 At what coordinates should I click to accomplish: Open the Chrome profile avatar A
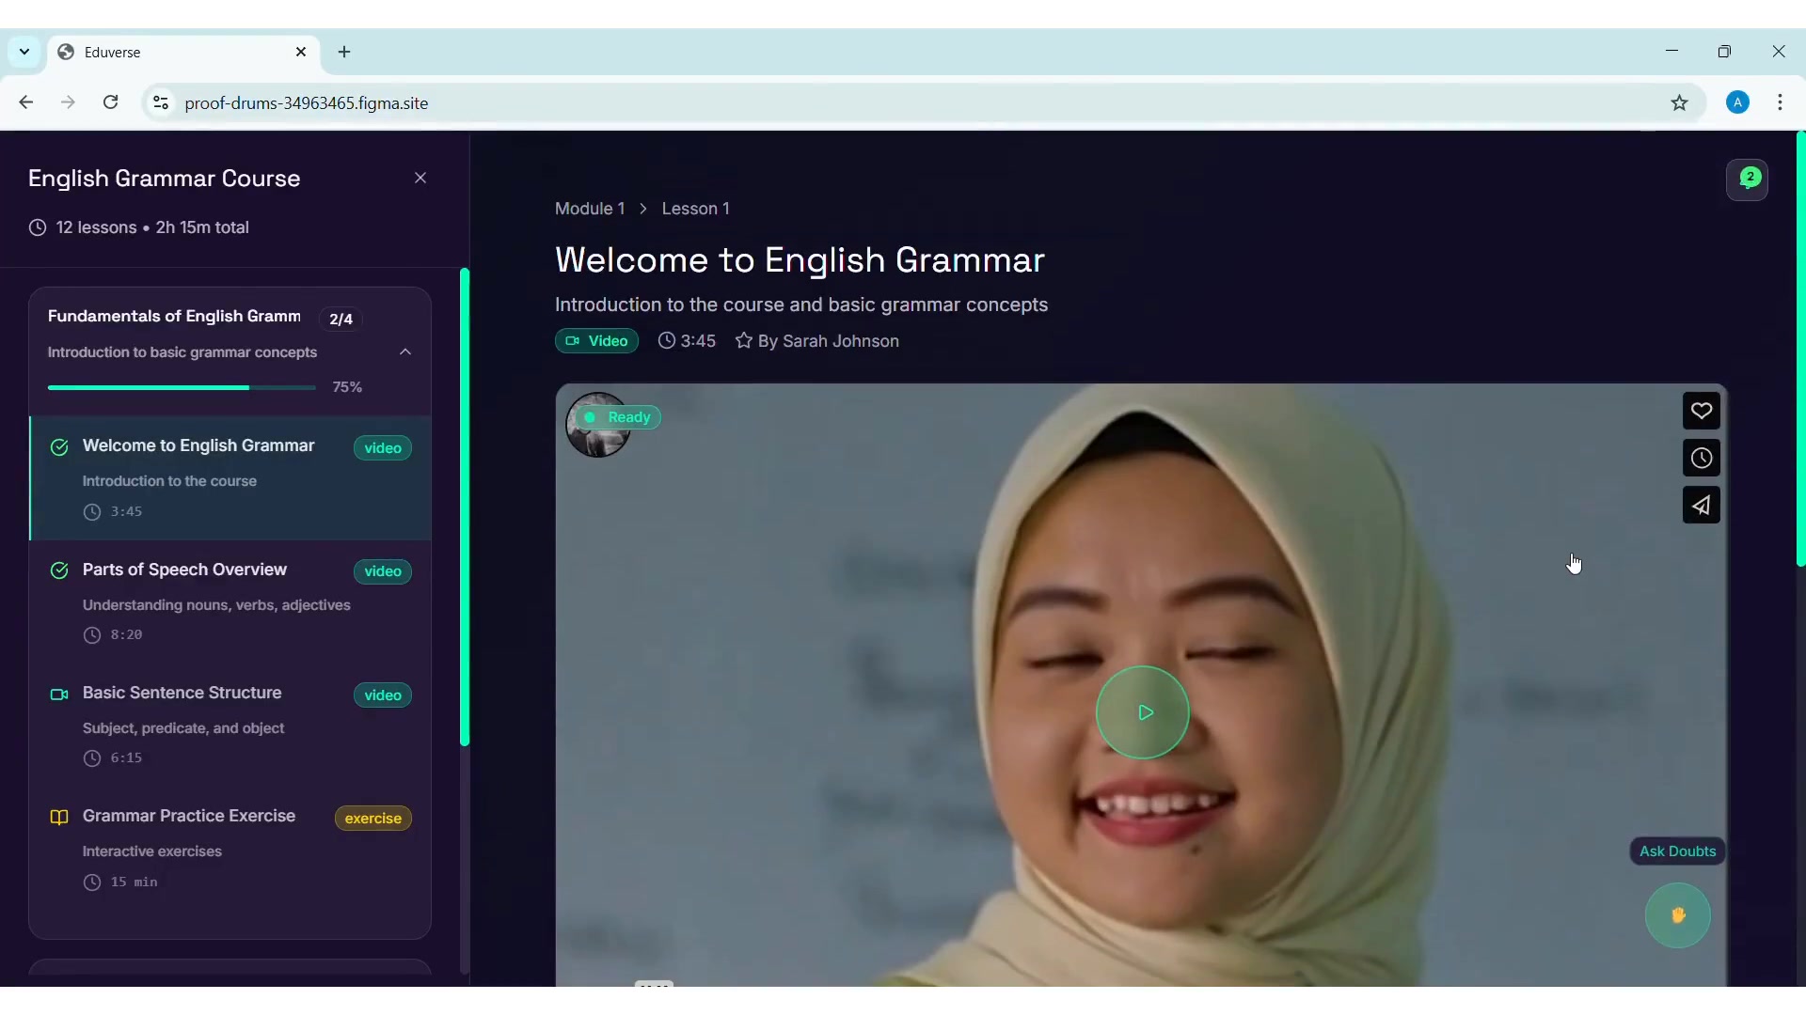click(x=1738, y=103)
